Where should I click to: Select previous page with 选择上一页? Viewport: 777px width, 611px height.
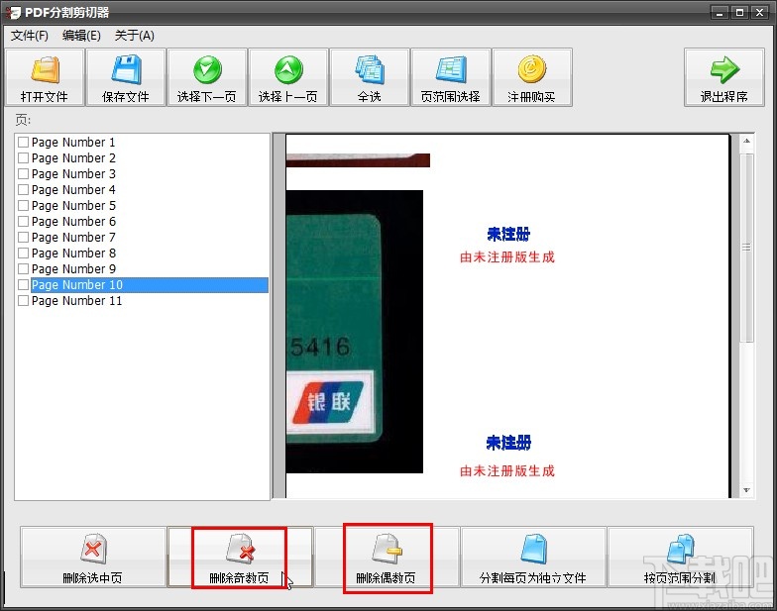288,77
